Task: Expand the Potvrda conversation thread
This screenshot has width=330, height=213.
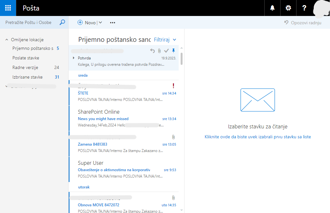Action: coord(73,58)
